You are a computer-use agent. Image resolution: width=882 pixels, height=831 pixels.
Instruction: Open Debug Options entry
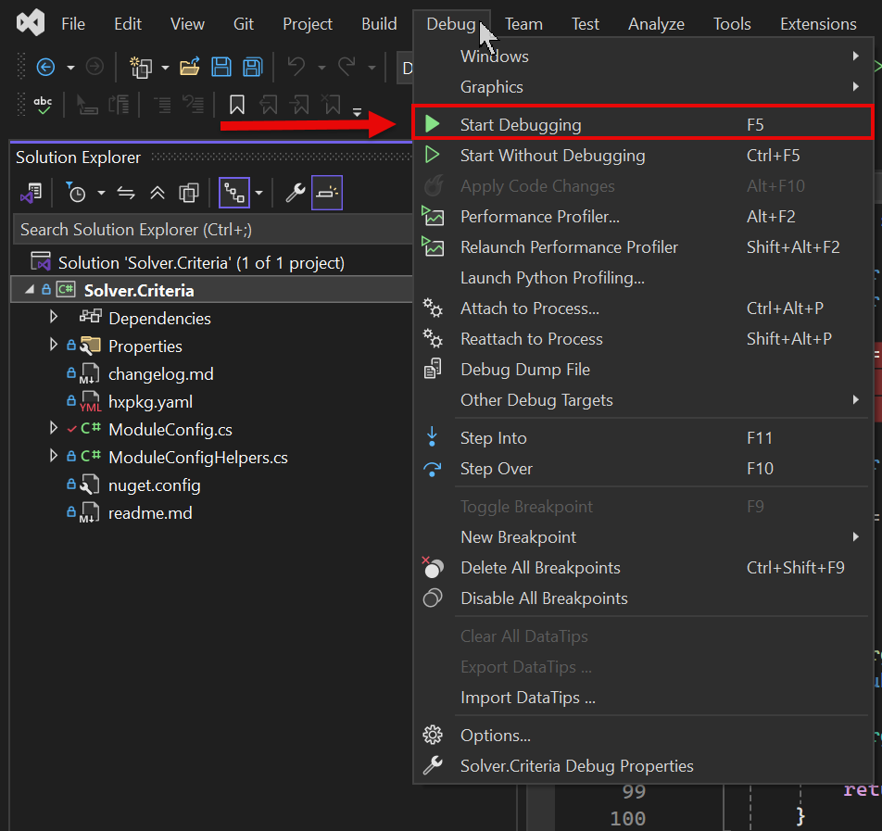(x=642, y=736)
